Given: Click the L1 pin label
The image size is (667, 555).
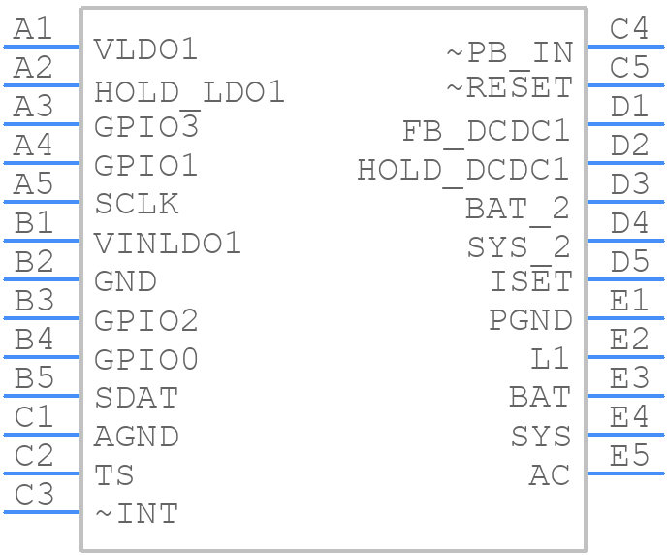Looking at the screenshot, I should (551, 358).
